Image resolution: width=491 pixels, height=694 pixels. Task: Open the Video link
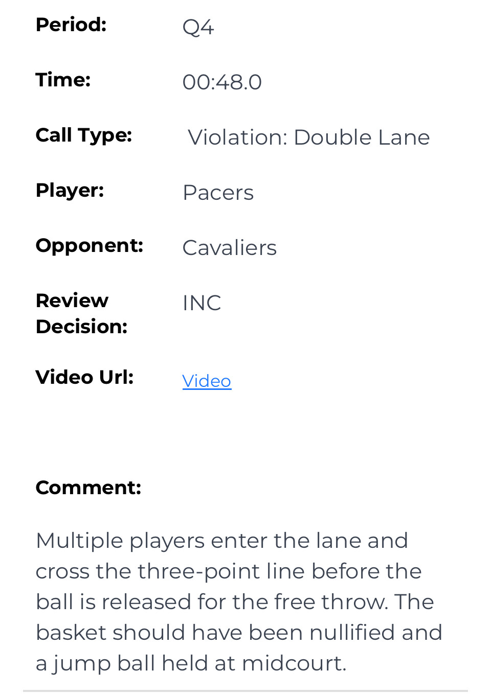[207, 381]
